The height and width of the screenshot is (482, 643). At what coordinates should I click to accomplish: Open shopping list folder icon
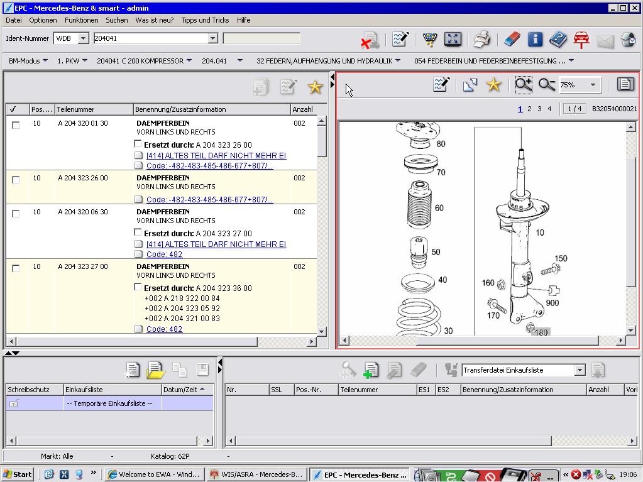pos(156,370)
